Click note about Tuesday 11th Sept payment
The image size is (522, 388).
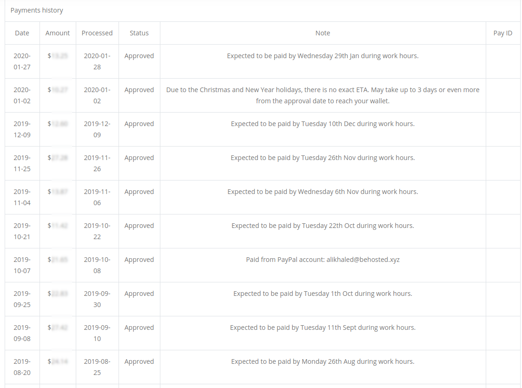click(323, 328)
